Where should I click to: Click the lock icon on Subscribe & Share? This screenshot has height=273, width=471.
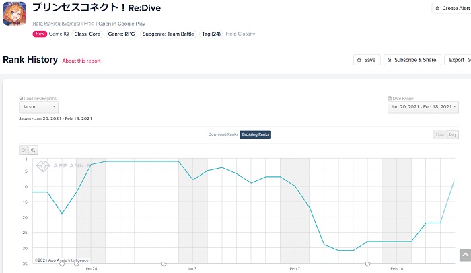pos(390,60)
